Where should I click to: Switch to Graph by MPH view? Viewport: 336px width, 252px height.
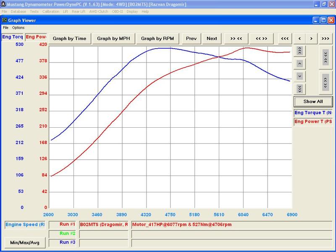[x=113, y=39]
